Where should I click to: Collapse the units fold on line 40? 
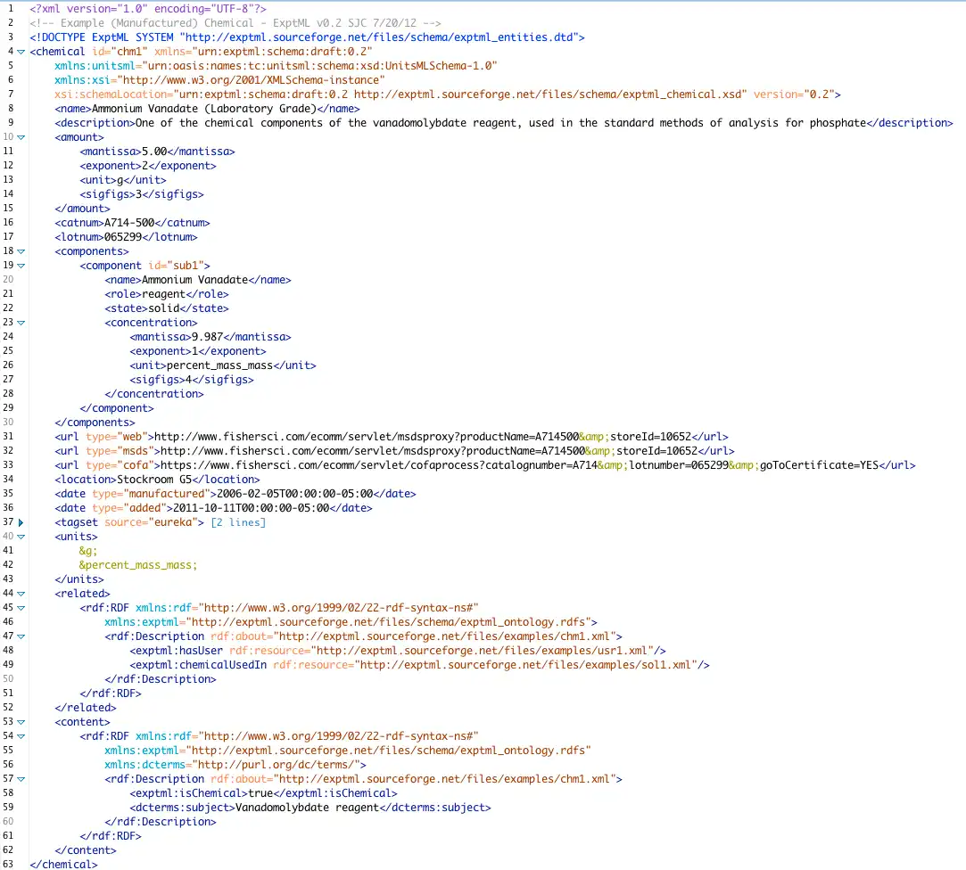pyautogui.click(x=21, y=537)
